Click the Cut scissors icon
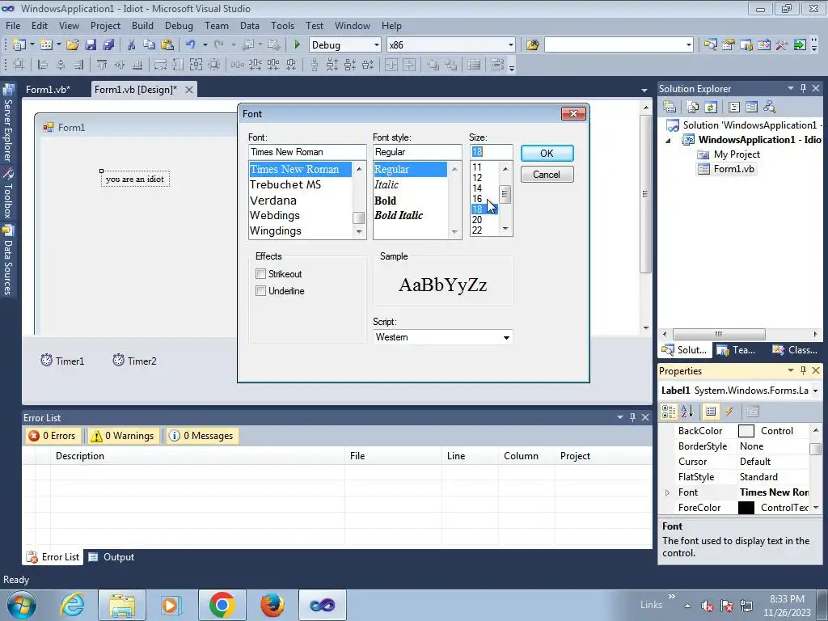 point(132,45)
